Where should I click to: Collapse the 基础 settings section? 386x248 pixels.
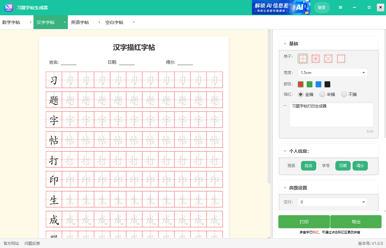(x=285, y=44)
